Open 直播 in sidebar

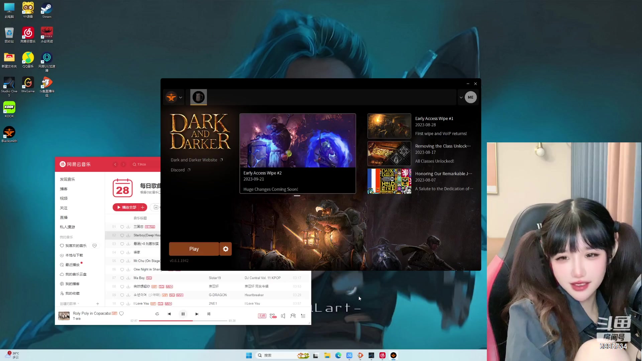tap(64, 218)
